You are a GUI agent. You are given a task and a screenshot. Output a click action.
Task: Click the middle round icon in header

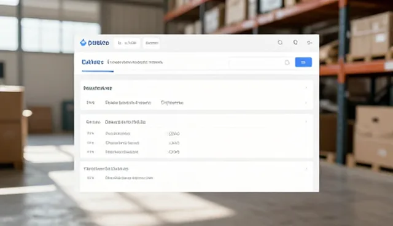tap(295, 42)
